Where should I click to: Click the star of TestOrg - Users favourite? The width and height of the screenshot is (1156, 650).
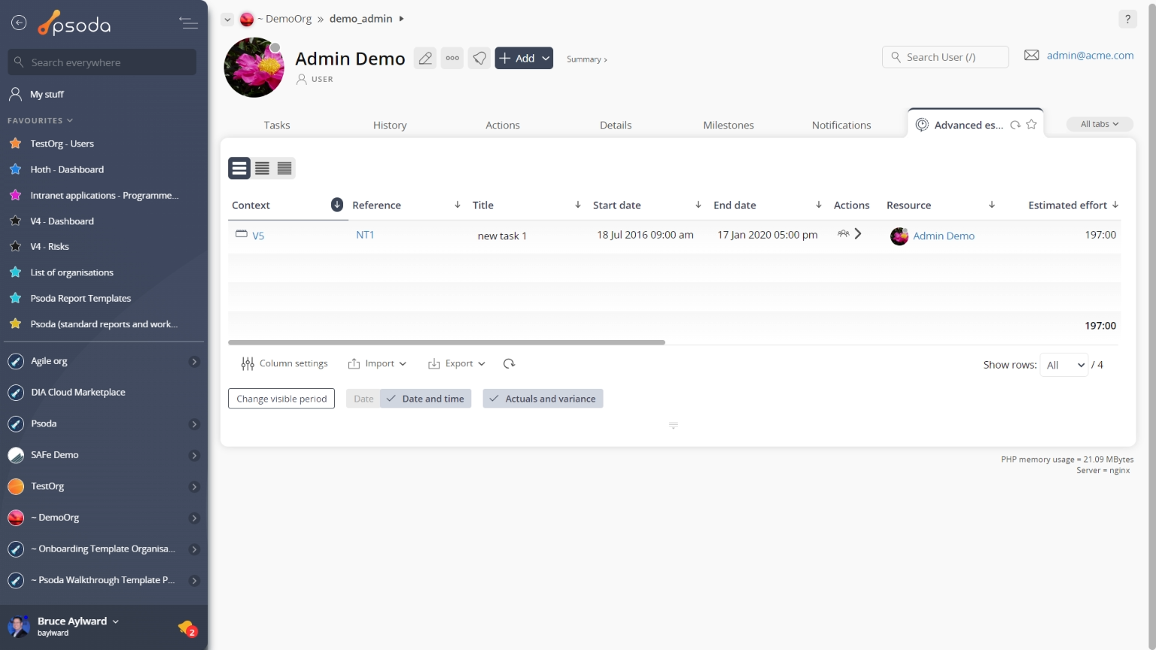click(15, 143)
